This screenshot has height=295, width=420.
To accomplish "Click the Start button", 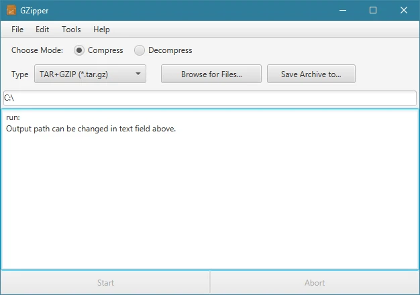I will [x=105, y=283].
